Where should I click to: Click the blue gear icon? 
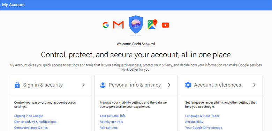click(x=188, y=85)
